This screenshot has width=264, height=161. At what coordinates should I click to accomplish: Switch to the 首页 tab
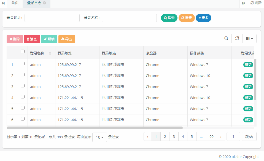point(15,3)
